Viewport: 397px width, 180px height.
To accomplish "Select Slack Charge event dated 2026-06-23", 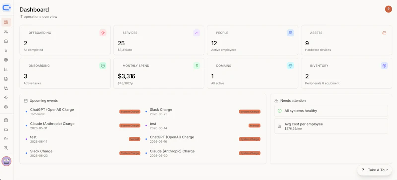I will click(x=83, y=153).
